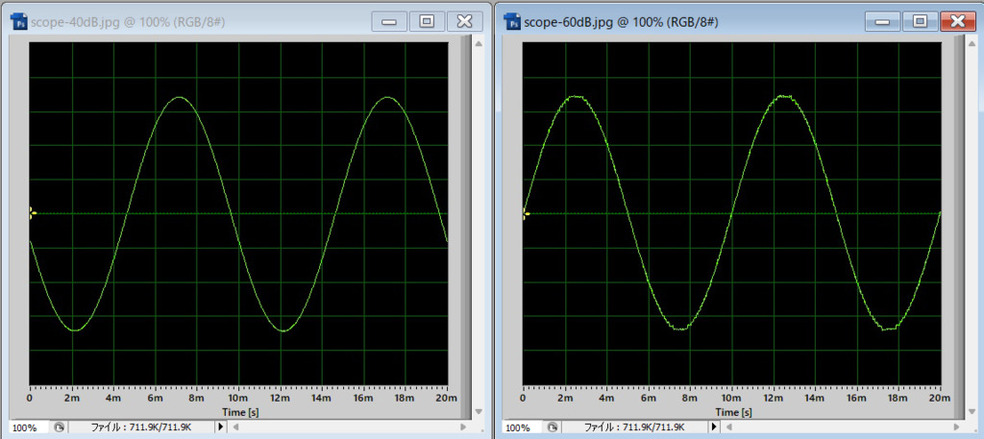Close the scope-40dB.jpg document window
984x439 pixels.
pos(463,21)
